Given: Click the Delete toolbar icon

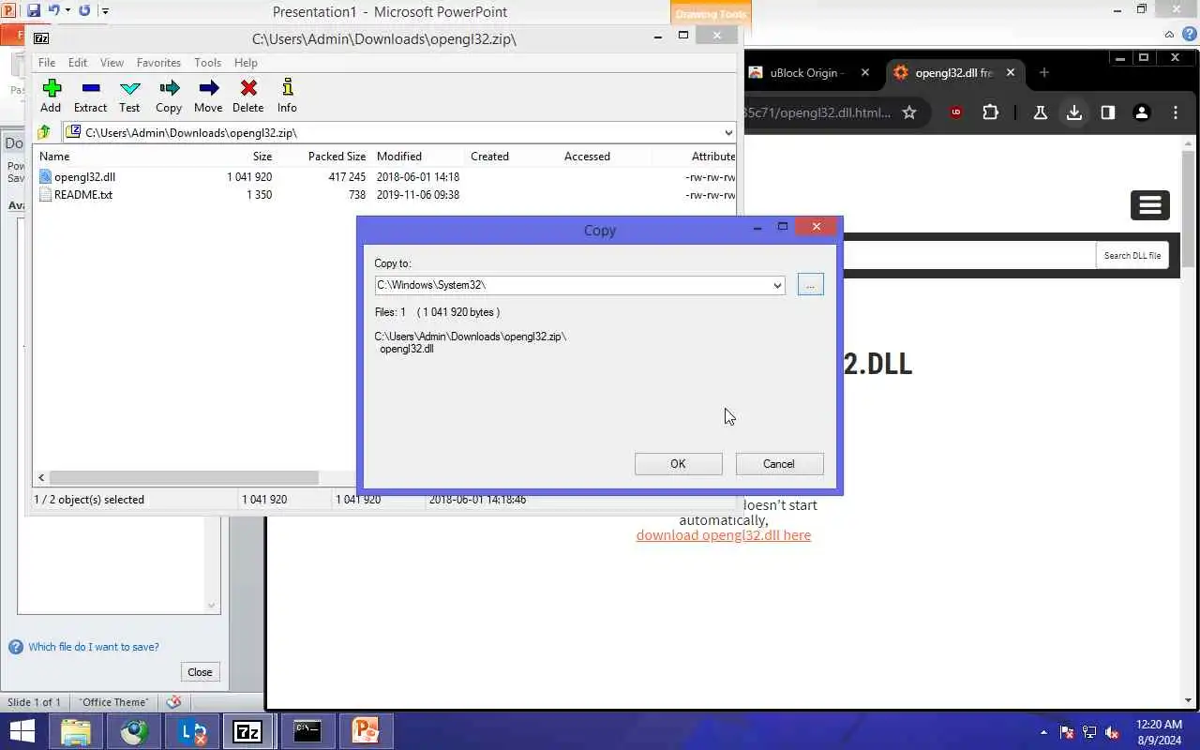Looking at the screenshot, I should 248,96.
